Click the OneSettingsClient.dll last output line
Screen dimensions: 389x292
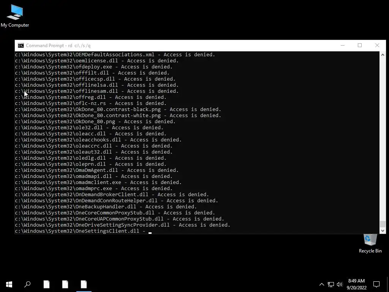click(x=83, y=231)
